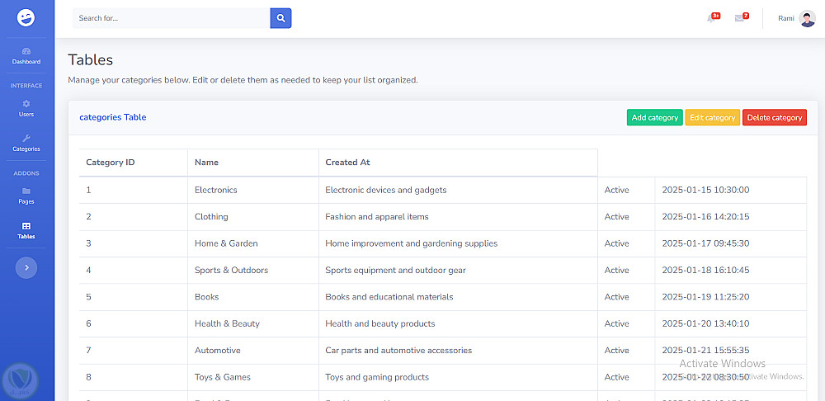Click the smiley logo icon in sidebar
Image resolution: width=825 pixels, height=401 pixels.
pyautogui.click(x=26, y=17)
